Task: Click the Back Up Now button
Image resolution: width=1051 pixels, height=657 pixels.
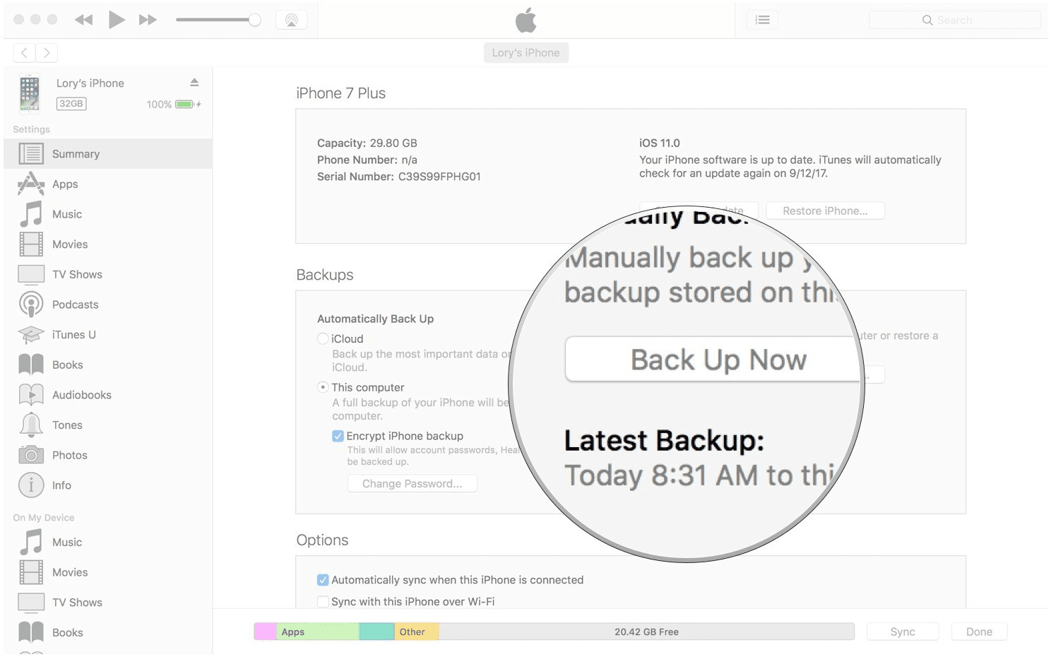Action: (x=717, y=360)
